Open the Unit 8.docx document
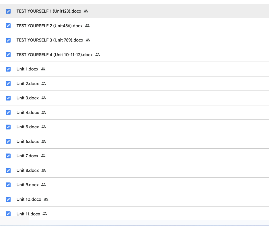 [x=28, y=170]
